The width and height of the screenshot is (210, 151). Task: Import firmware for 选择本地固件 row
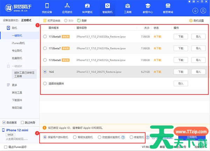tap(181, 84)
